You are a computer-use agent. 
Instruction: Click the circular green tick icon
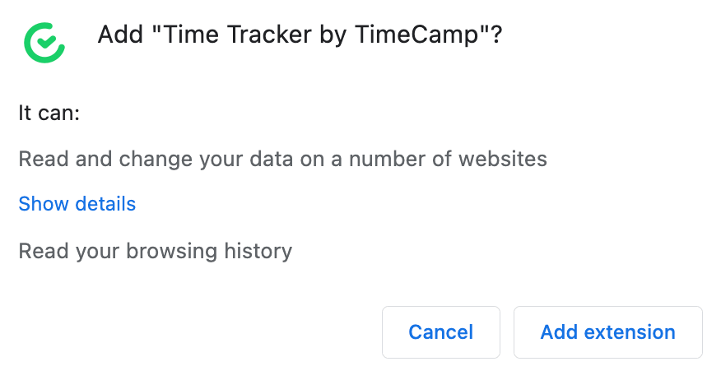pyautogui.click(x=44, y=42)
